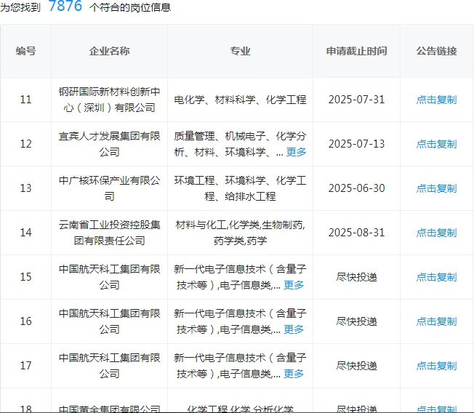Select the 编号 column header

coord(25,51)
